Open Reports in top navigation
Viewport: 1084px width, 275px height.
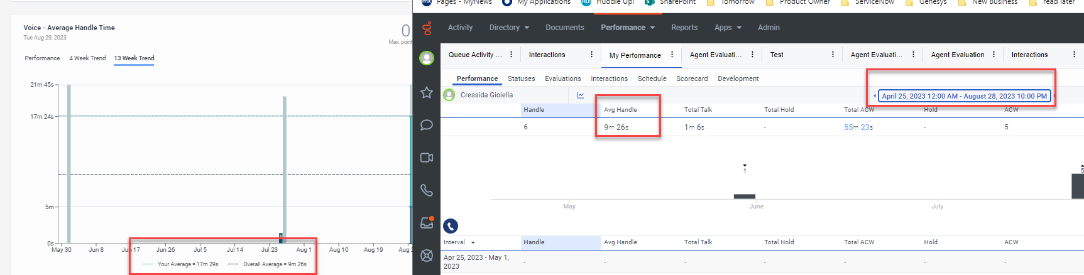tap(684, 28)
